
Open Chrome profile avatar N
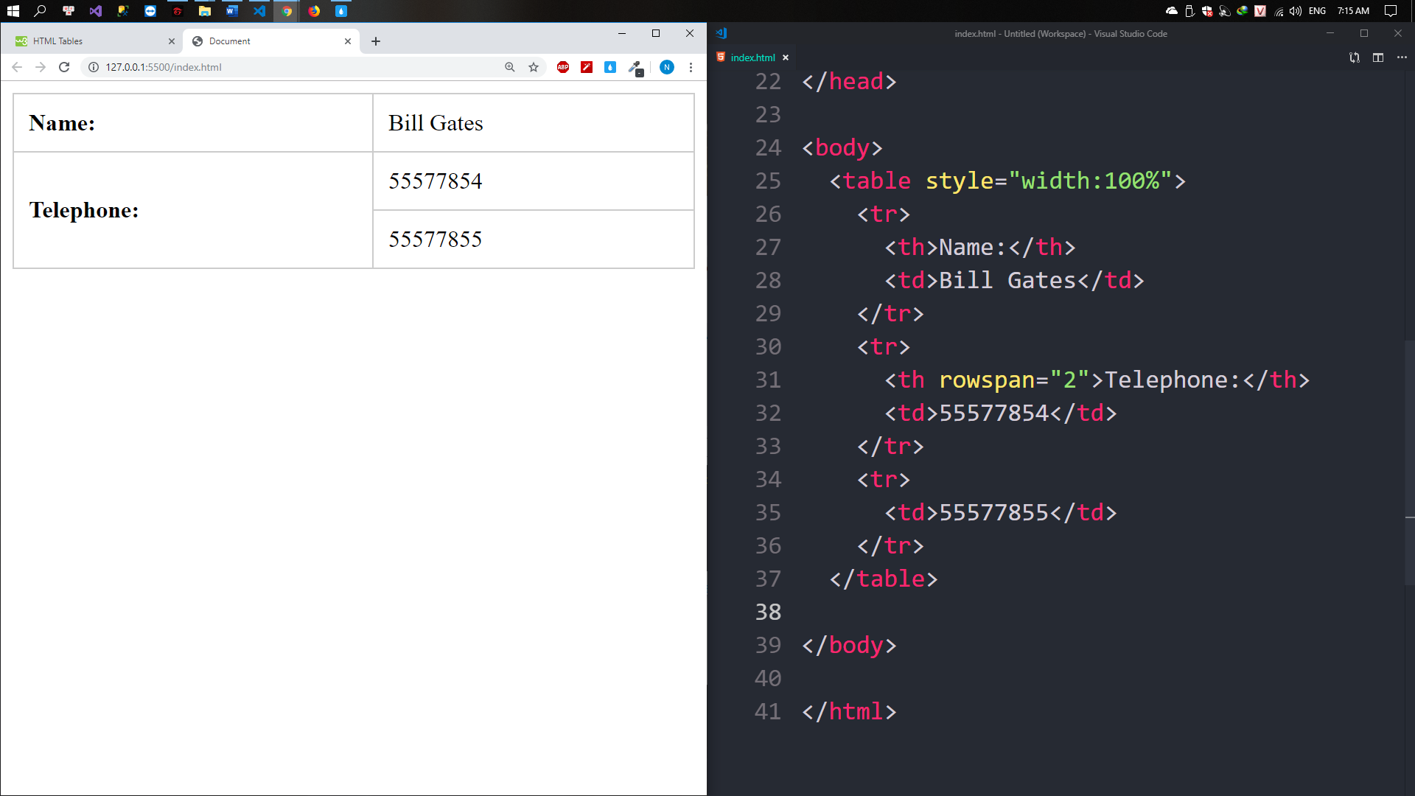(x=666, y=67)
